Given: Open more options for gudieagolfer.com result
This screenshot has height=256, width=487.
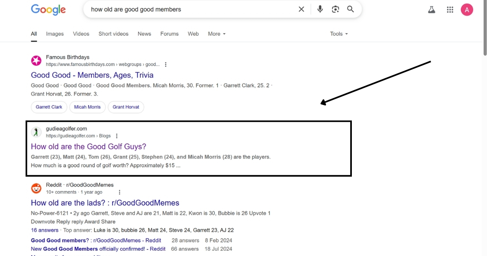Looking at the screenshot, I should (x=117, y=136).
